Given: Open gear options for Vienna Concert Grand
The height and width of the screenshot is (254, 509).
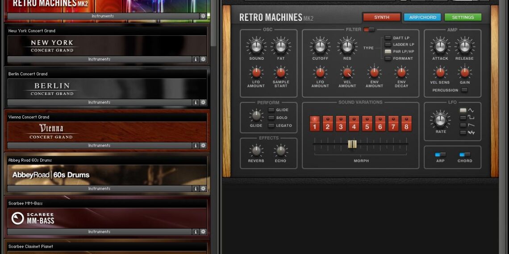Looking at the screenshot, I should point(203,145).
